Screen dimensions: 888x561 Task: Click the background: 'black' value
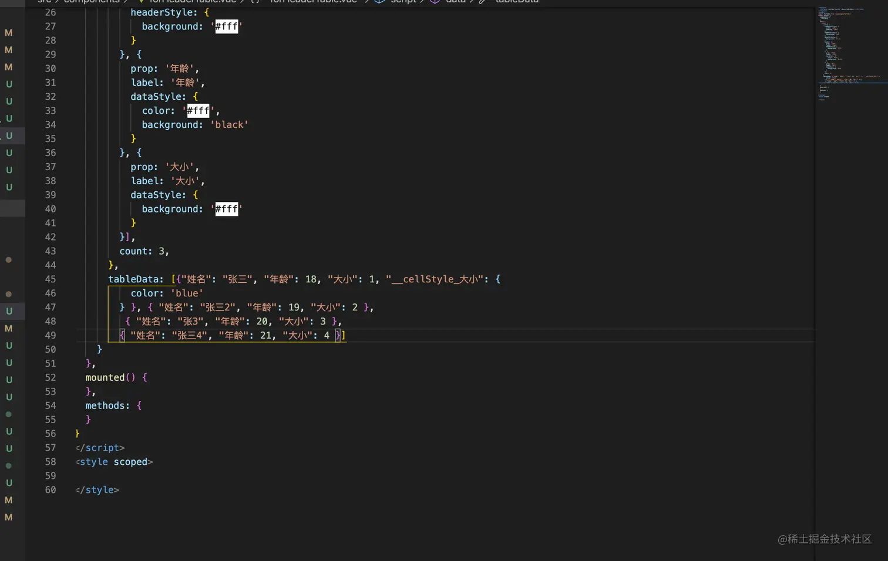[x=230, y=125]
